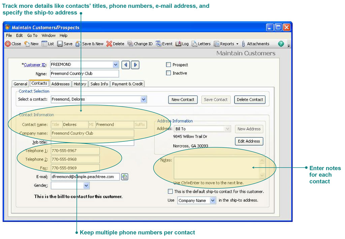Image resolution: width=345 pixels, height=239 pixels.
Task: Open help with the green question mark icon
Action: [281, 43]
